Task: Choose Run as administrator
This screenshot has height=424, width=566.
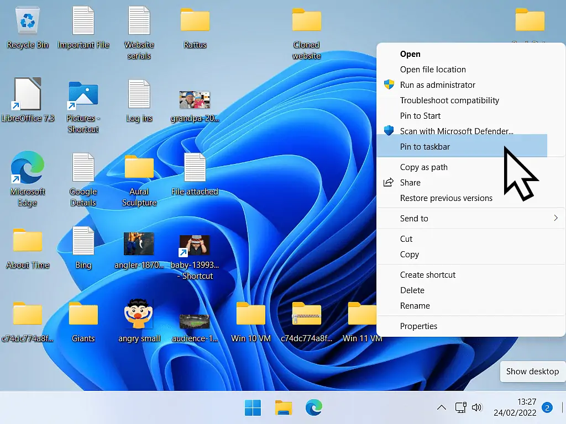Action: coord(437,85)
